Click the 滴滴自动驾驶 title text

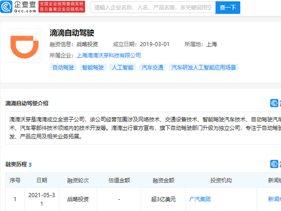pos(72,33)
